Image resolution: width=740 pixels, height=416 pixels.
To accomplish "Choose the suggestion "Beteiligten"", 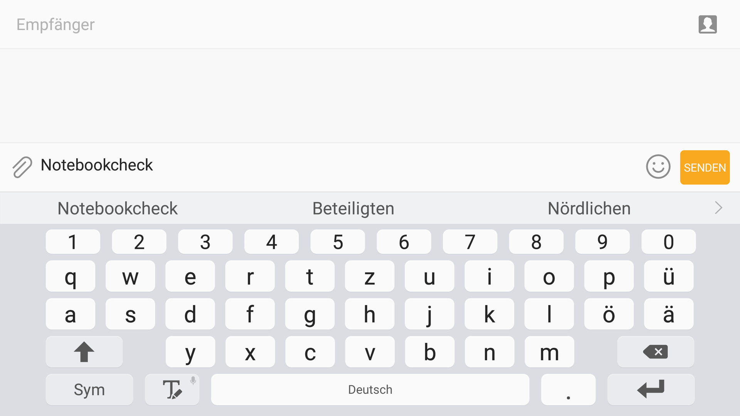I will point(353,208).
